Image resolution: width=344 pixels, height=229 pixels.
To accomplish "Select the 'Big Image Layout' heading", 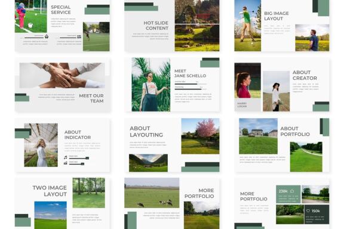I will coord(277,16).
